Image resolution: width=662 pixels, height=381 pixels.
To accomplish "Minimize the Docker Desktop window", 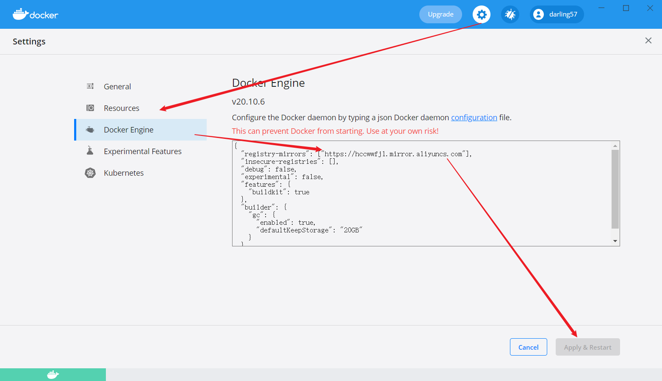I will point(601,8).
